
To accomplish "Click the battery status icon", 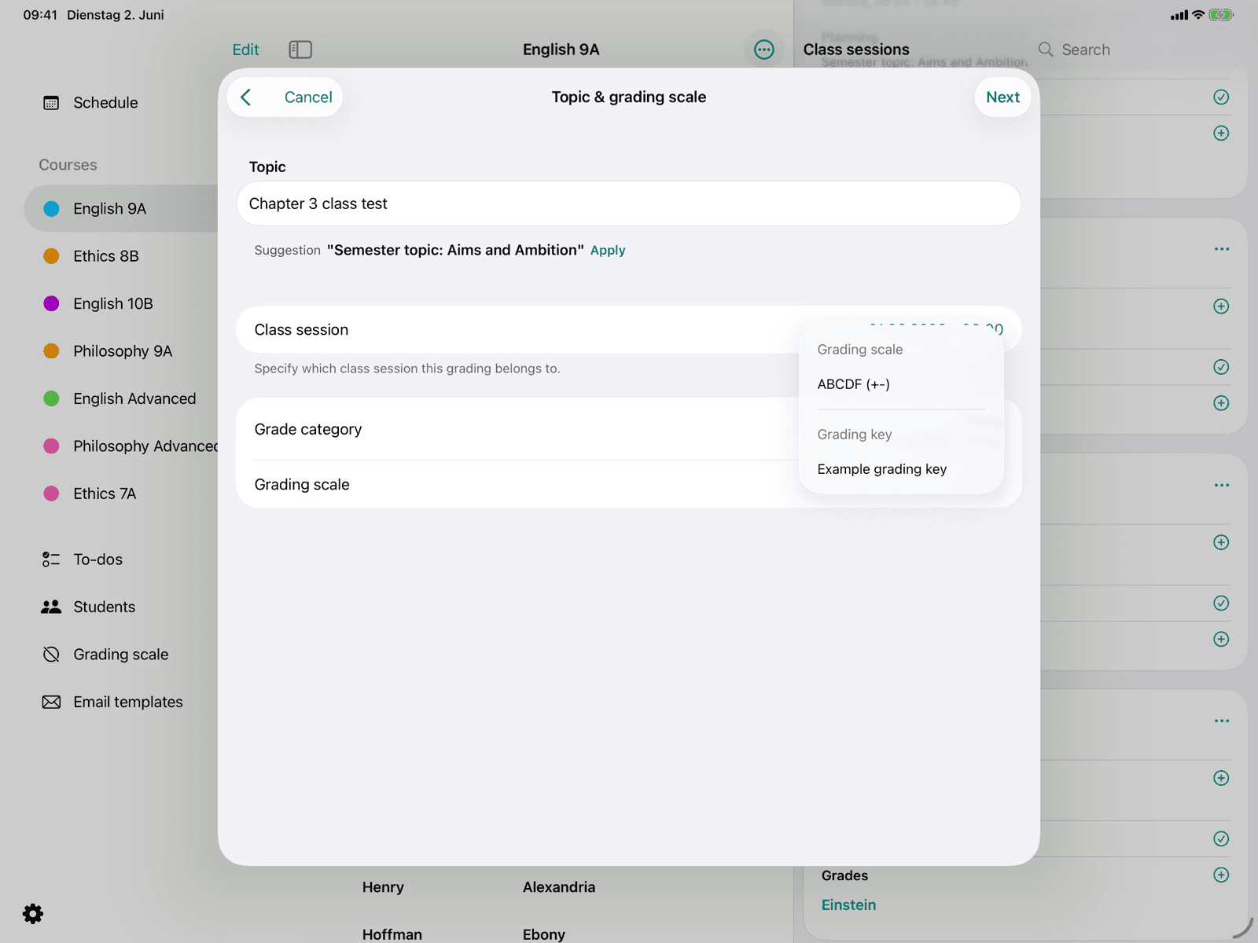I will [x=1221, y=15].
